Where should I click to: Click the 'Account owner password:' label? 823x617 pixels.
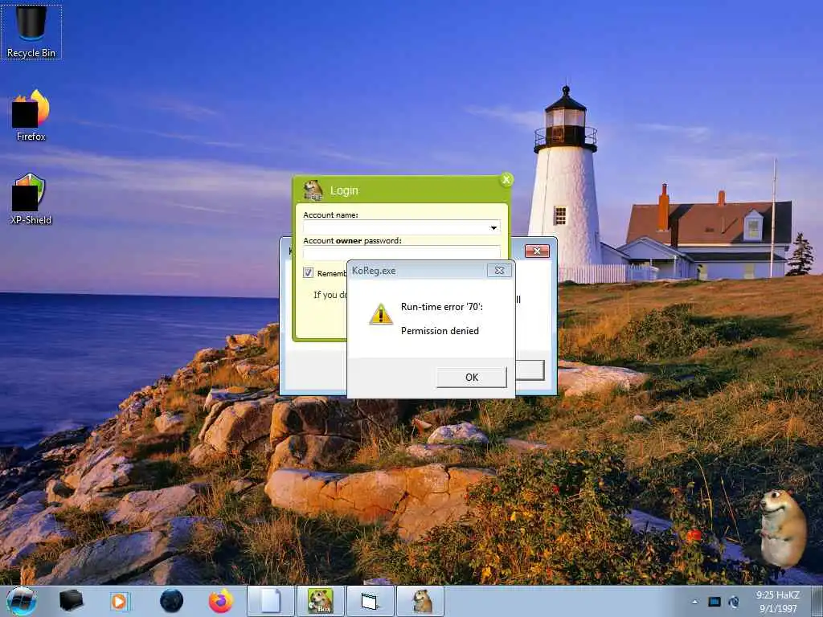pos(352,241)
